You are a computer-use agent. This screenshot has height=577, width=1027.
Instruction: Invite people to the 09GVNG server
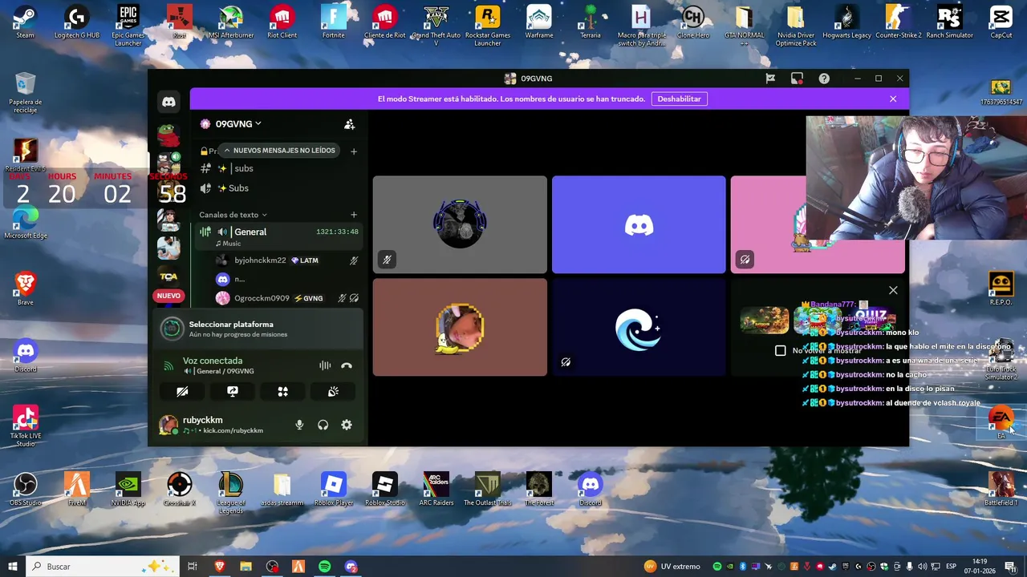coord(349,124)
